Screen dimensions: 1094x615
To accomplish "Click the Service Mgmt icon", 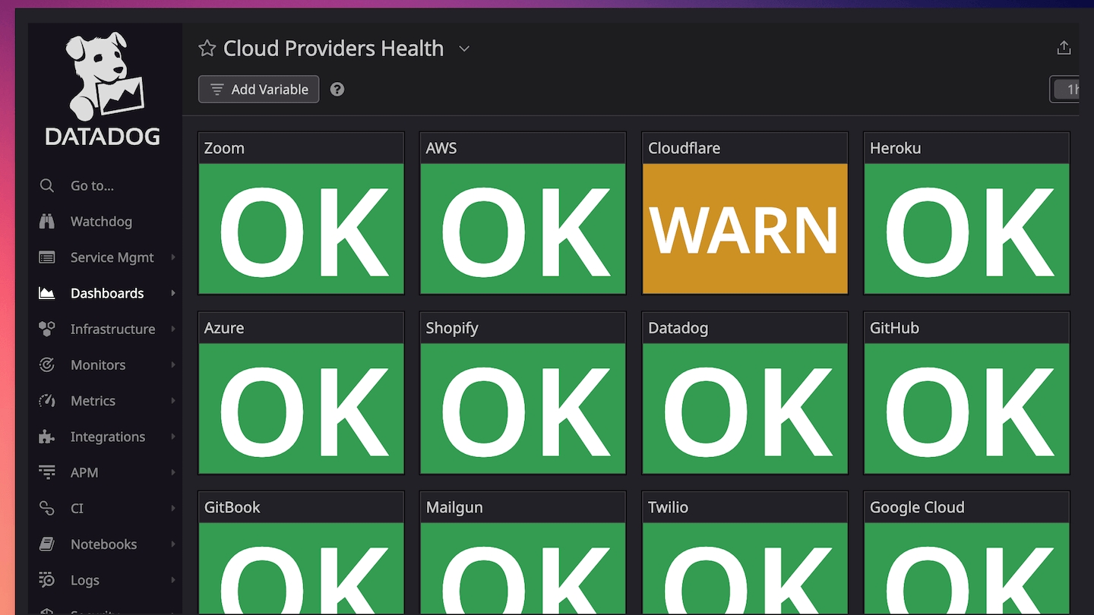I will [47, 257].
